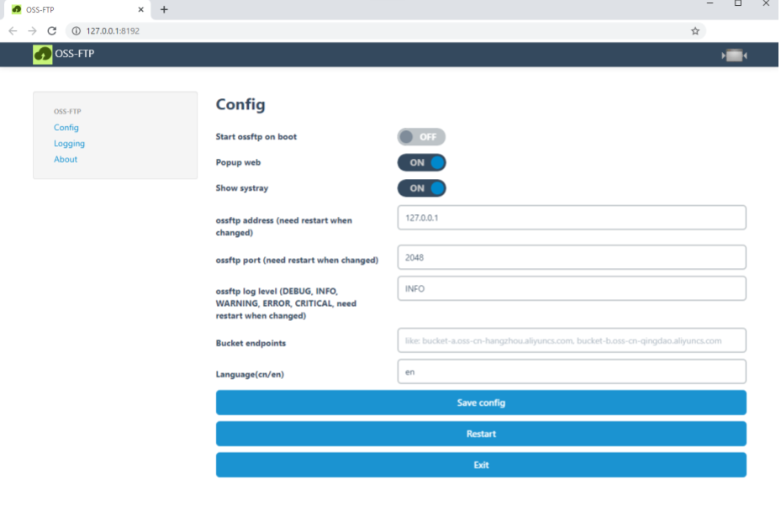Focus the ossftp port field
The width and height of the screenshot is (781, 516).
click(x=572, y=257)
